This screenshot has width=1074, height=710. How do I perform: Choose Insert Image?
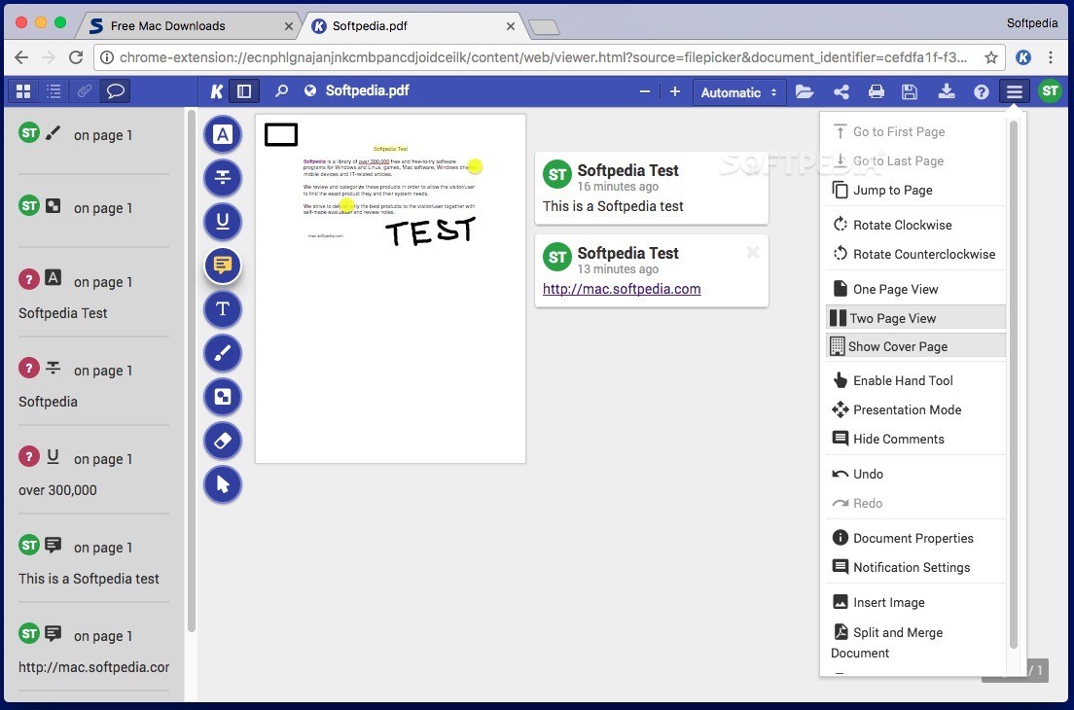(x=915, y=602)
